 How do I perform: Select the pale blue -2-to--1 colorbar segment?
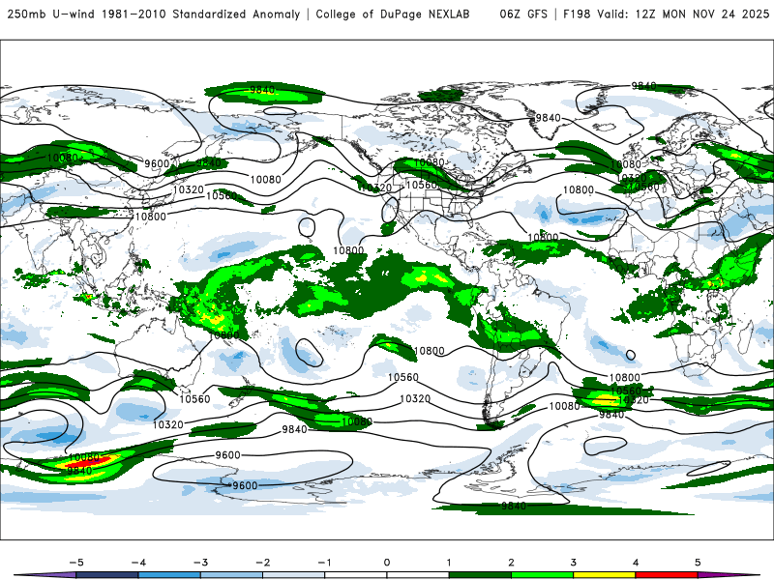tap(294, 575)
